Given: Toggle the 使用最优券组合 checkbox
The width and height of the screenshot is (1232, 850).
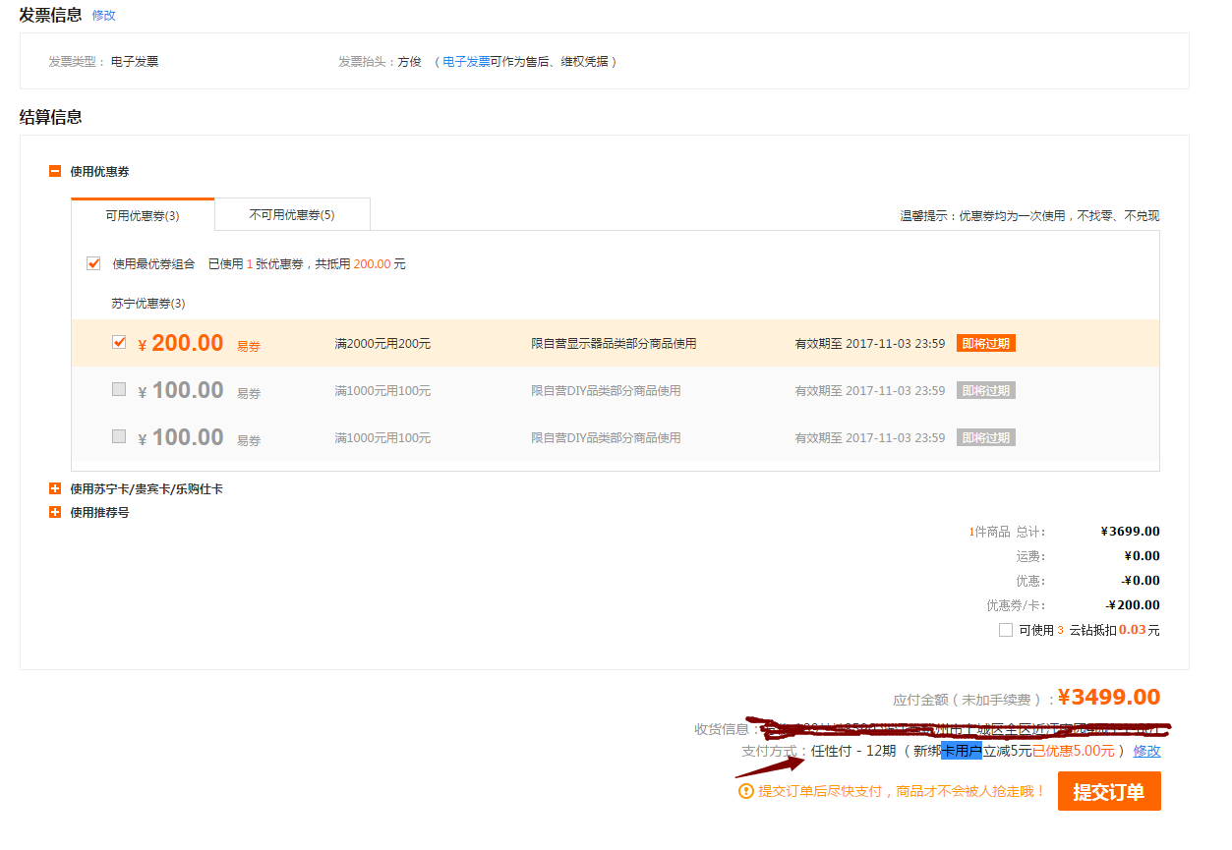Looking at the screenshot, I should point(93,263).
